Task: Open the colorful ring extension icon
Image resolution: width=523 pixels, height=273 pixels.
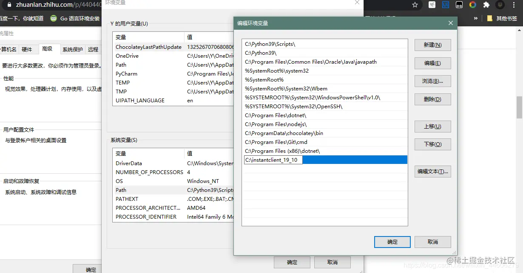Action: click(473, 5)
